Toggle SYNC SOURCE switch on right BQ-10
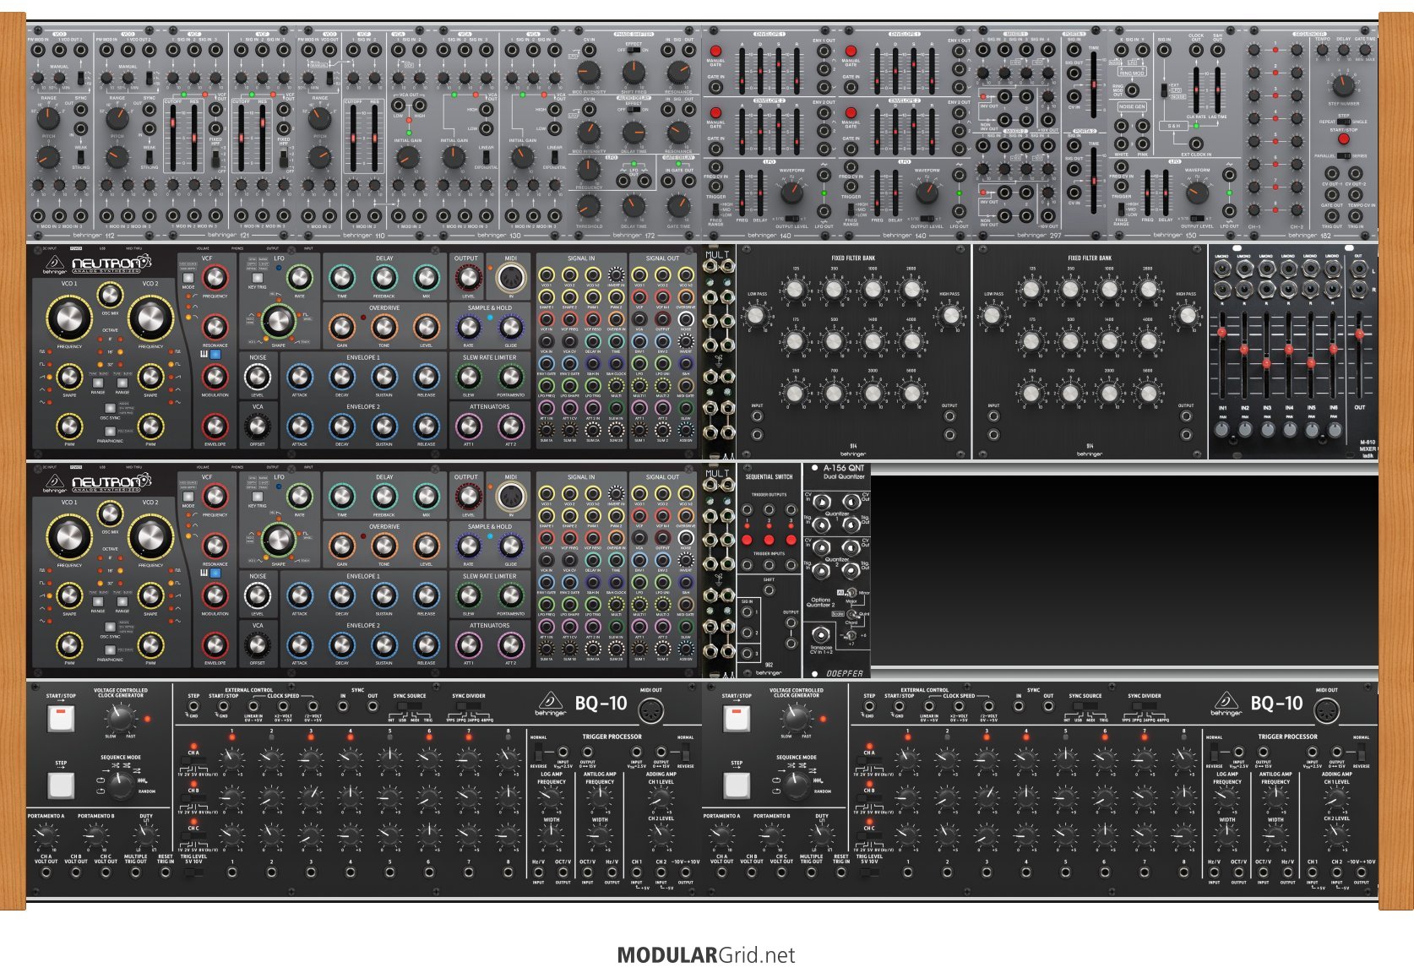 coord(1085,708)
